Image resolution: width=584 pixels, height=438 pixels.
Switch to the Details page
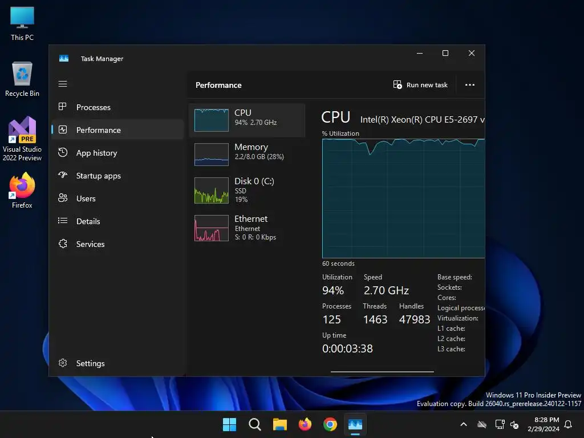117,221
